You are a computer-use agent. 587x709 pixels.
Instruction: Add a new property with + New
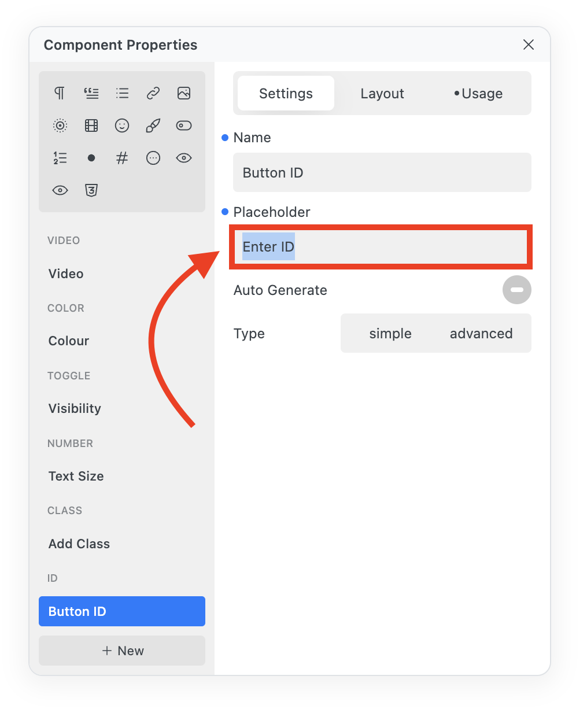point(122,651)
